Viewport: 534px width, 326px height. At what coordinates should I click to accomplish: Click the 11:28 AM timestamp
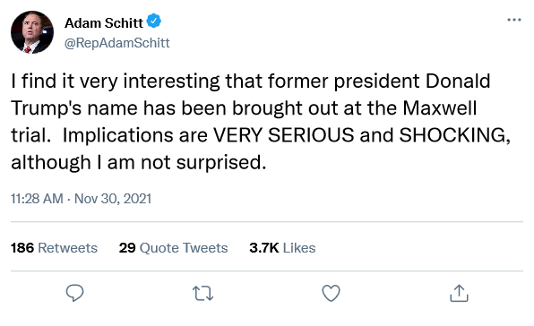[x=37, y=199]
